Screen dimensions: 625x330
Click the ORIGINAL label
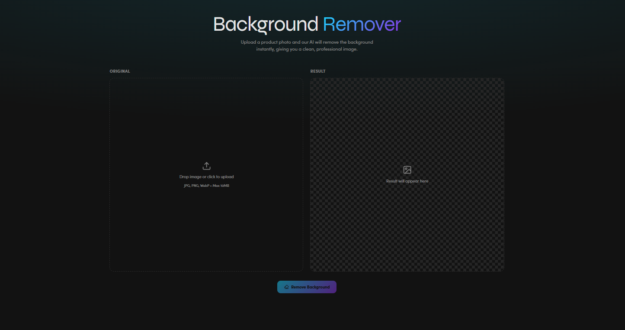tap(120, 71)
